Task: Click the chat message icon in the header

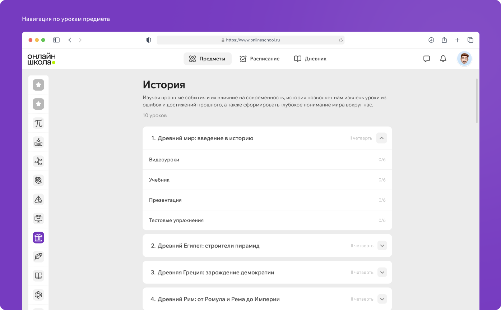Action: tap(426, 59)
